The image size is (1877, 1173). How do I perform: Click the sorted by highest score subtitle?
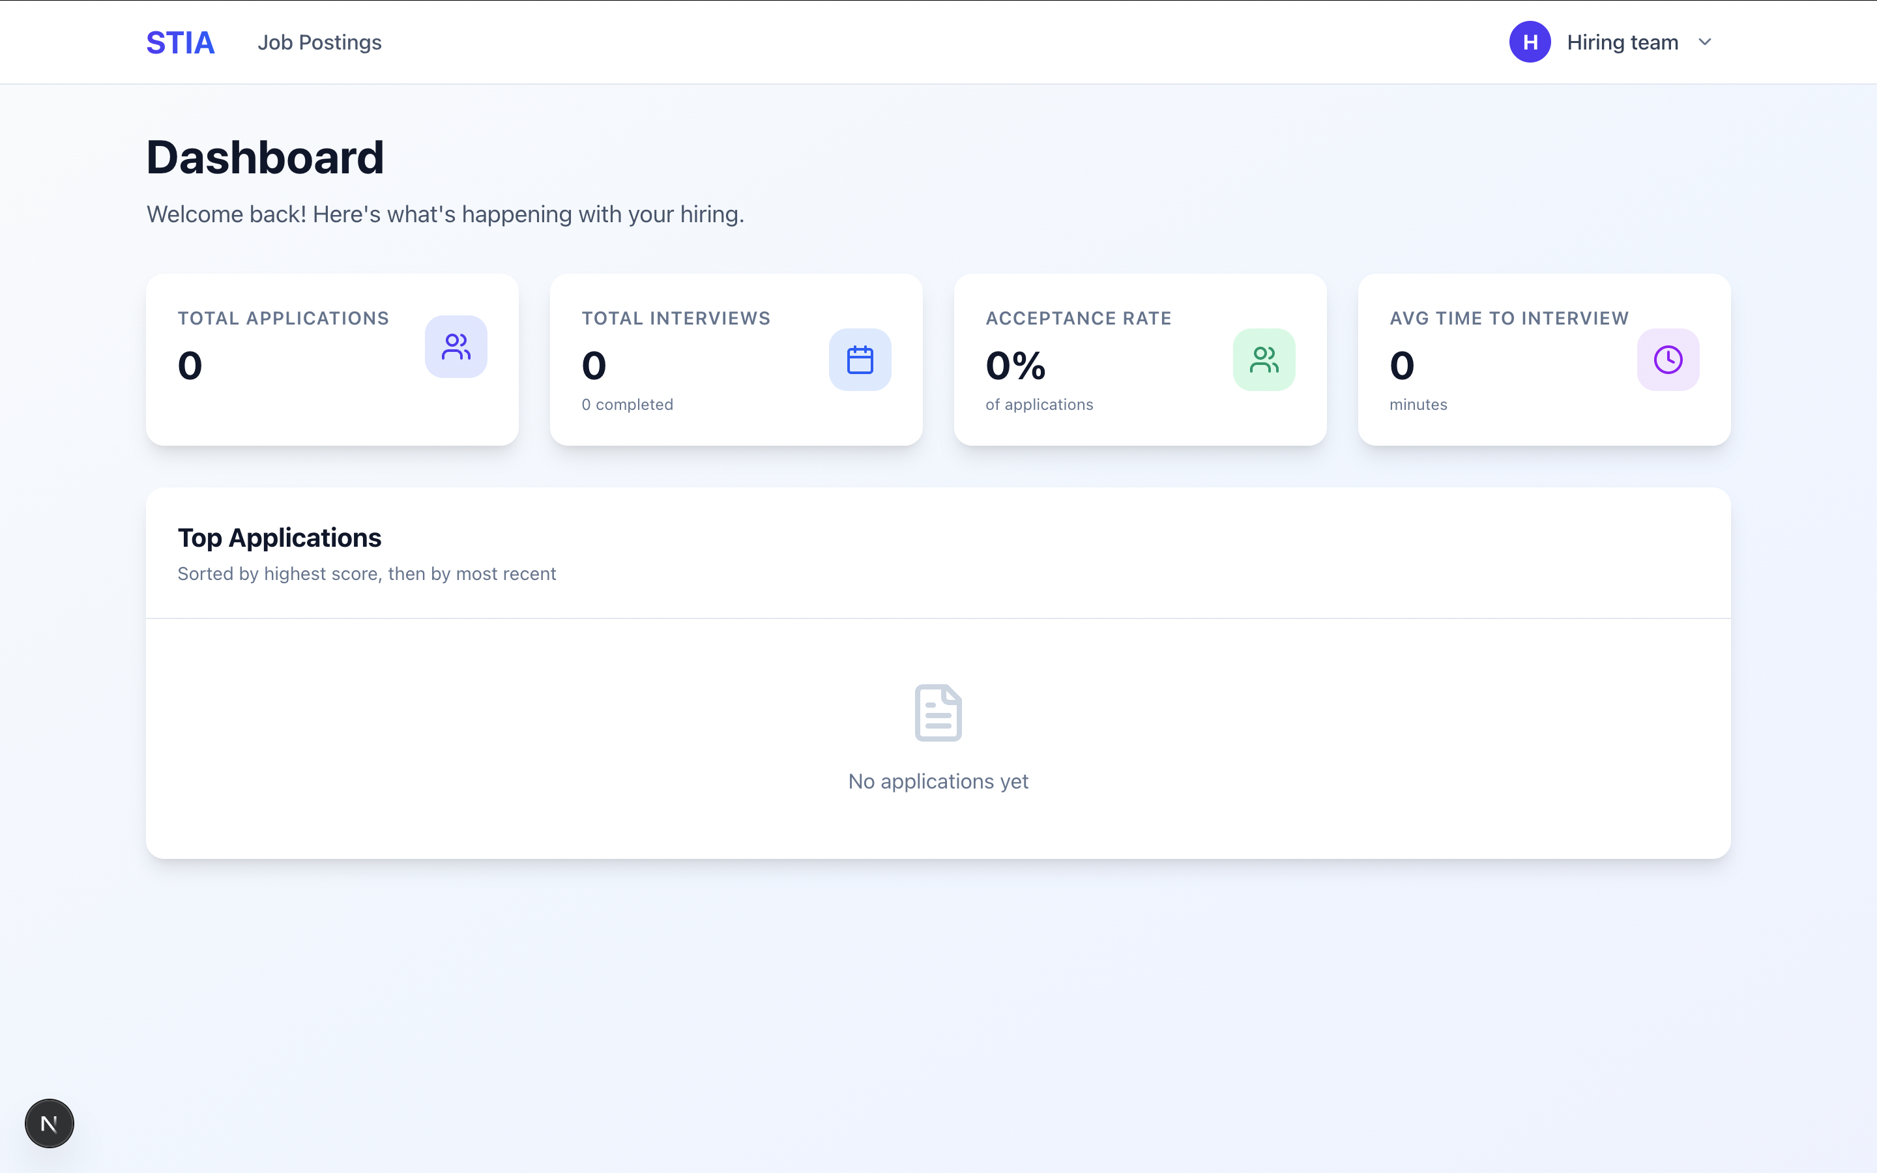[x=366, y=574]
